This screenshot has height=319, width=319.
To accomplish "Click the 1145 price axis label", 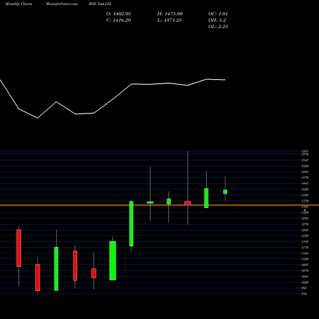I will coord(305,253).
